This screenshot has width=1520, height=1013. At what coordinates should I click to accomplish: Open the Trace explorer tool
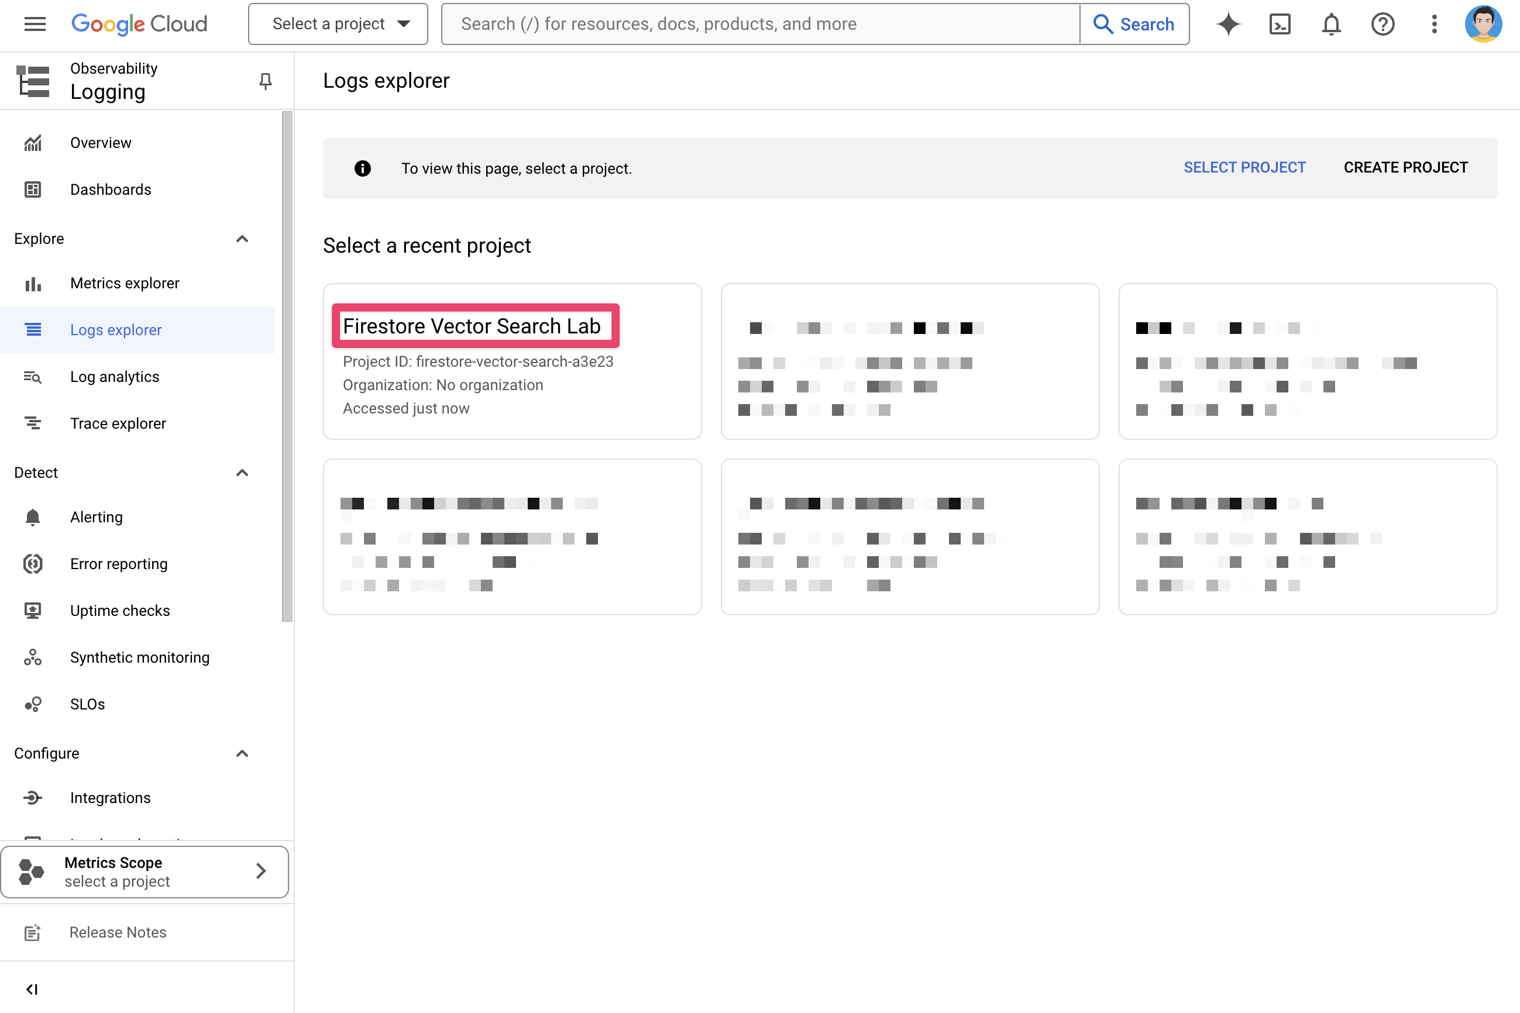118,423
